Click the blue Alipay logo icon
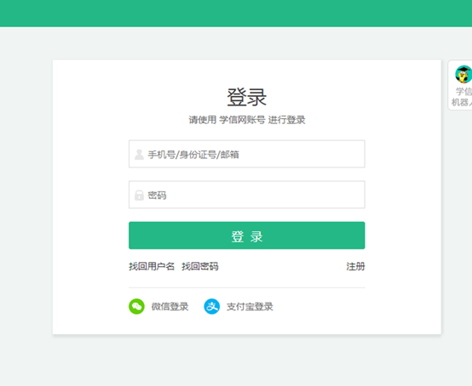472x386 pixels. pyautogui.click(x=212, y=306)
